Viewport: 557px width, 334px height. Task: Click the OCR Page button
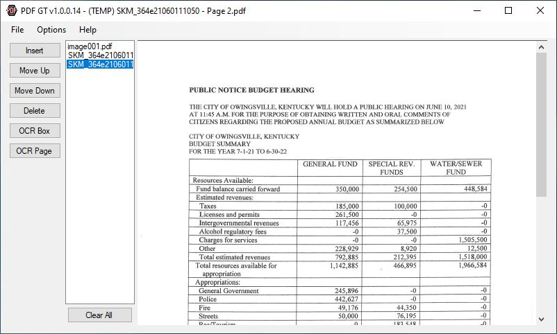coord(35,150)
